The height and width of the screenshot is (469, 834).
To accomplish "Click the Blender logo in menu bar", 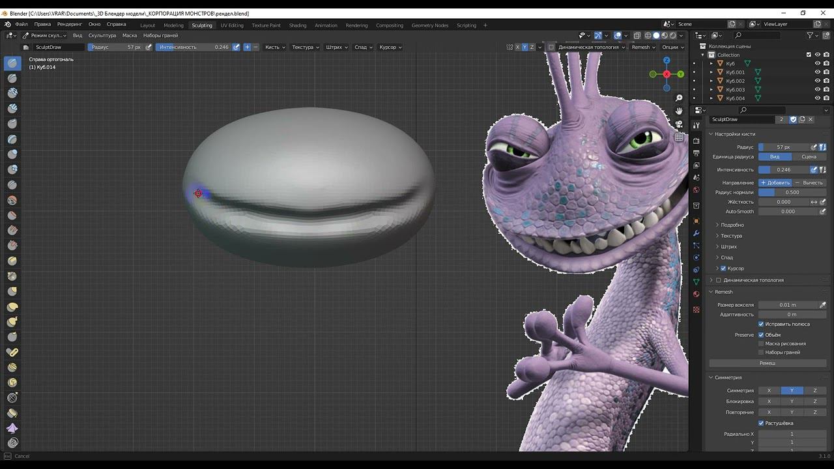I will (x=8, y=24).
